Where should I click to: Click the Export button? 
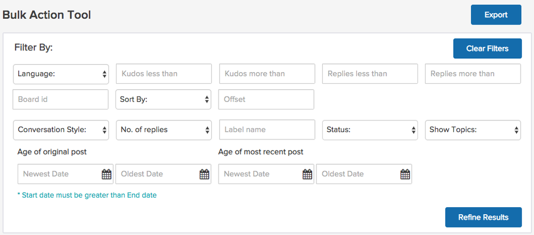(x=496, y=15)
